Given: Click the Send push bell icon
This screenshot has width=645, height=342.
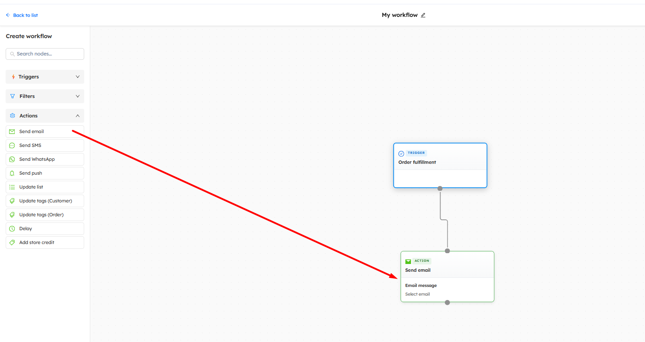Looking at the screenshot, I should click(12, 173).
